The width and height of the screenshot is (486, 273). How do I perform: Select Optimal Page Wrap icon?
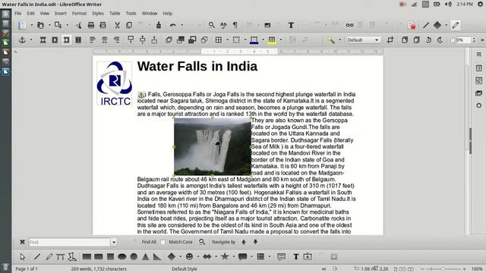[x=66, y=39]
